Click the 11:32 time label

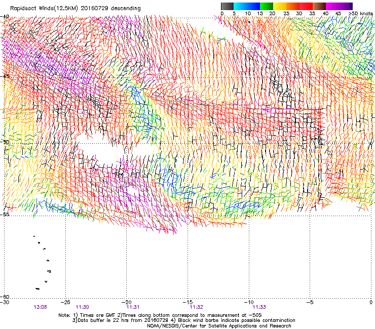click(196, 307)
